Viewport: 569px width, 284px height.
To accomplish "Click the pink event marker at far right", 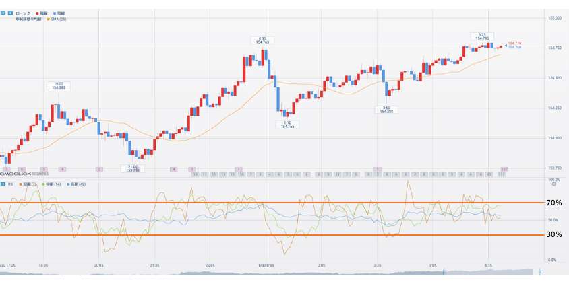I will click(x=504, y=168).
